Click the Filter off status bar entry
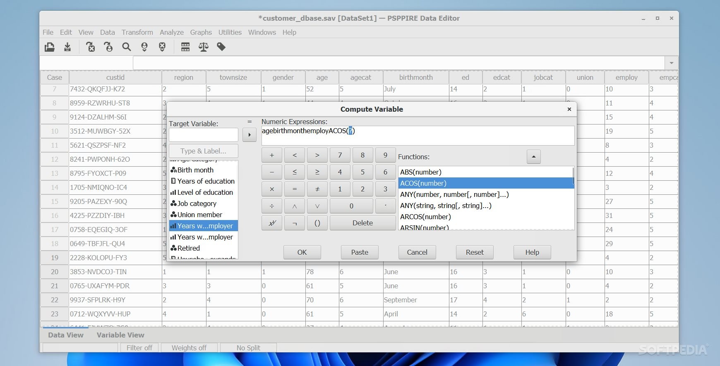Viewport: 720px width, 366px height. tap(139, 348)
